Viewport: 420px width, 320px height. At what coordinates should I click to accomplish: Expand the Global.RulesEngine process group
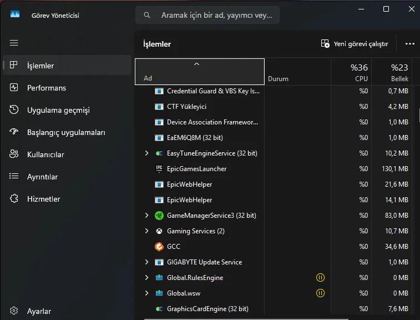pyautogui.click(x=146, y=278)
